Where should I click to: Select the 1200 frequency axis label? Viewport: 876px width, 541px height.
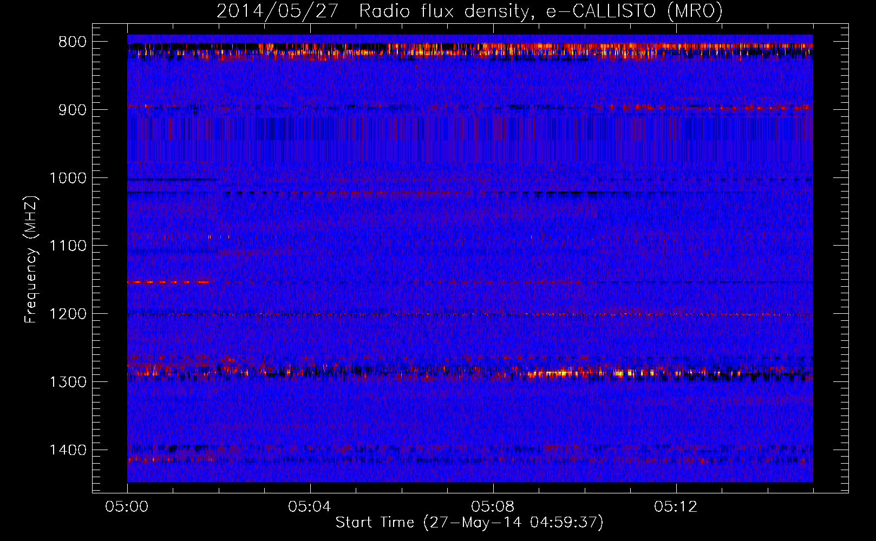point(68,314)
